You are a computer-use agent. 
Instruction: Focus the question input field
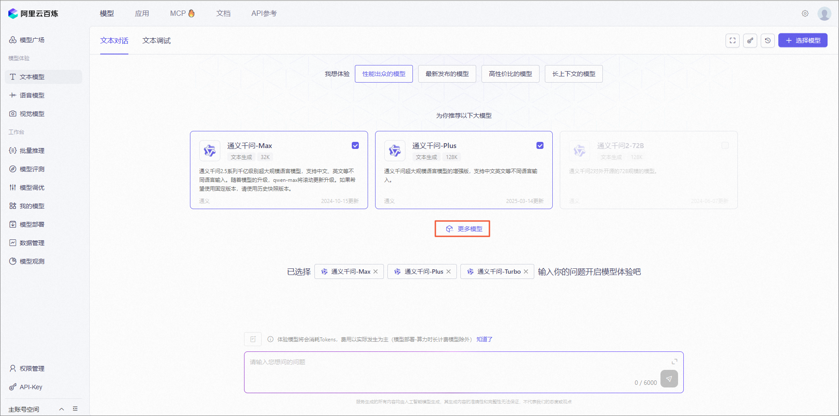(464, 372)
